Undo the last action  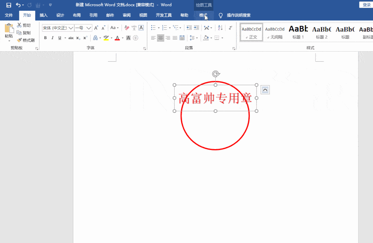pos(18,5)
